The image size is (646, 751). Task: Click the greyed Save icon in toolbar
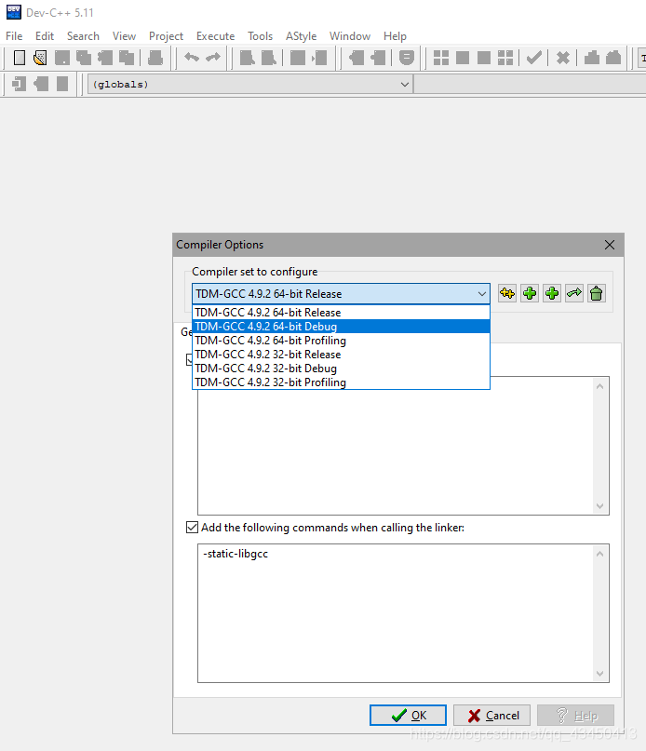click(x=61, y=58)
